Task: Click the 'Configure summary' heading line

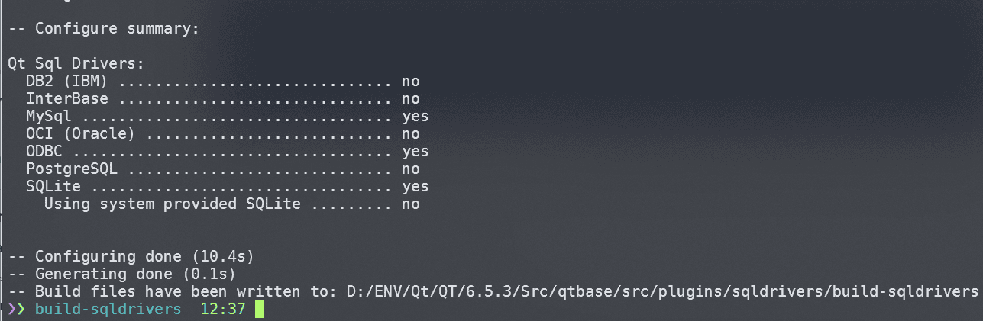Action: pyautogui.click(x=103, y=29)
